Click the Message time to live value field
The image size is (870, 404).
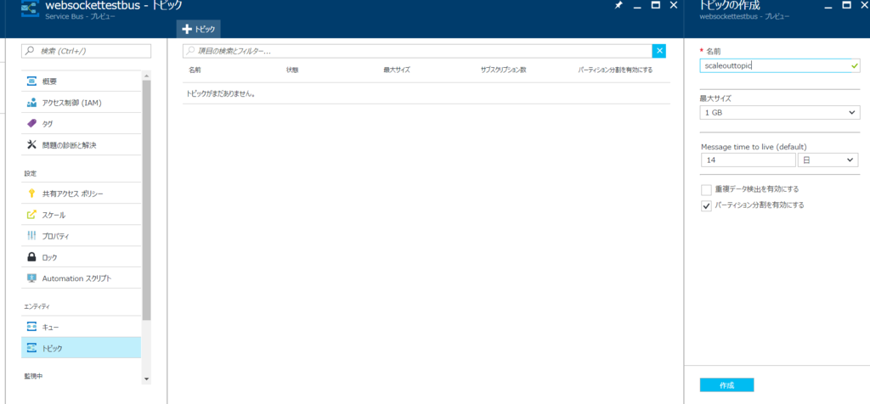coord(749,160)
